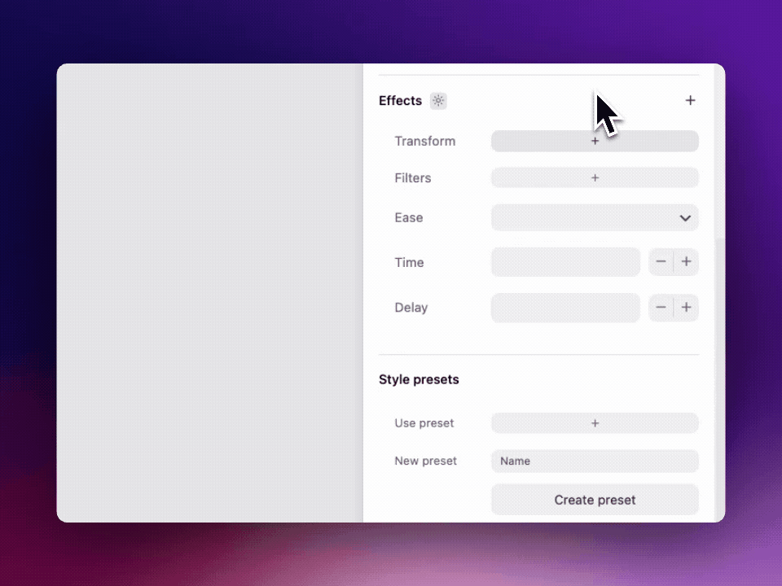The width and height of the screenshot is (782, 586).
Task: Click the empty gray canvas area
Action: (209, 293)
